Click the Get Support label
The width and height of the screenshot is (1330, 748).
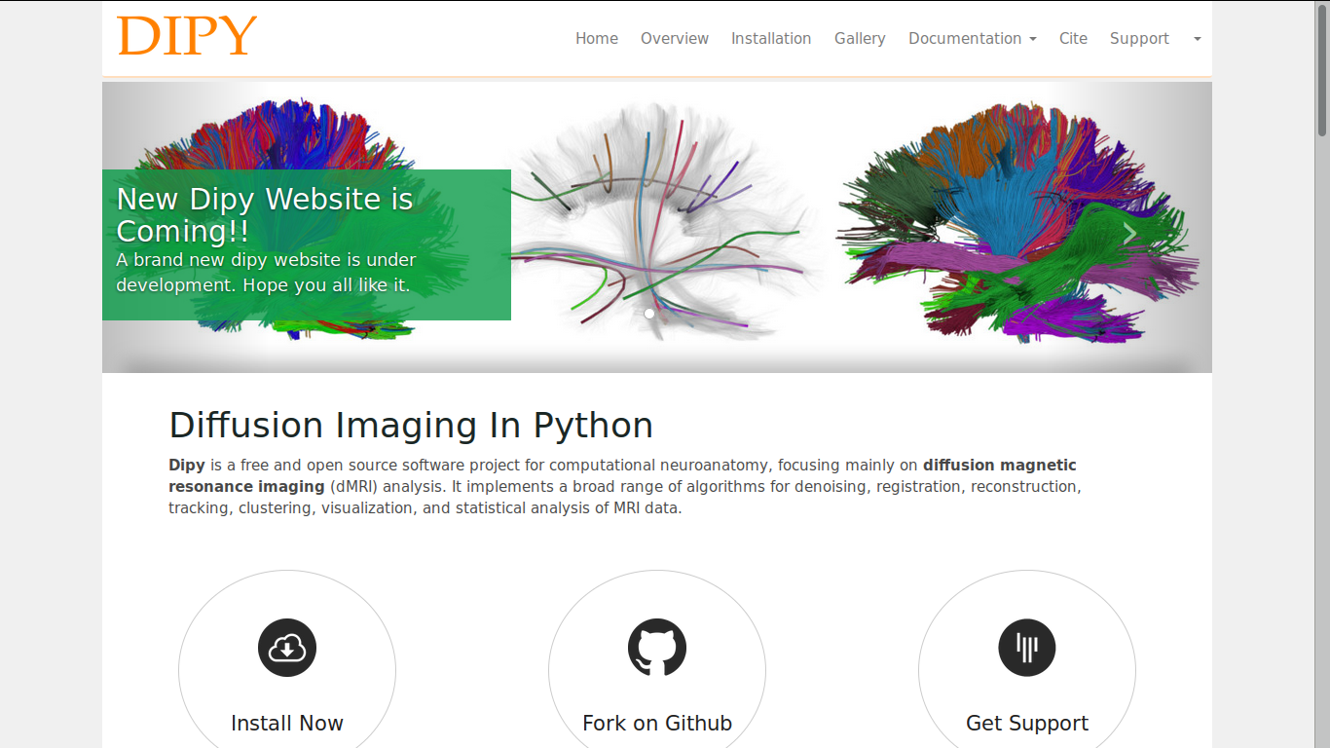[1027, 724]
